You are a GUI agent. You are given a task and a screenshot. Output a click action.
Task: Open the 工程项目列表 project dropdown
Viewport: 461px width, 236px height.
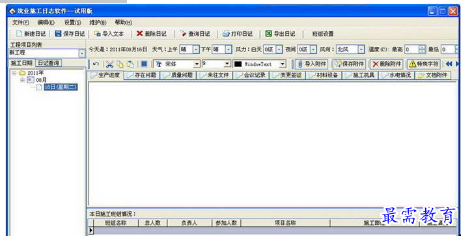tap(82, 53)
